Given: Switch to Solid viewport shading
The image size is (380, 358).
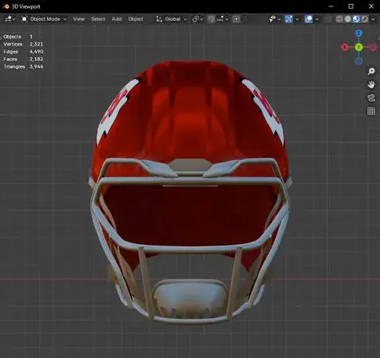Looking at the screenshot, I should (348, 19).
